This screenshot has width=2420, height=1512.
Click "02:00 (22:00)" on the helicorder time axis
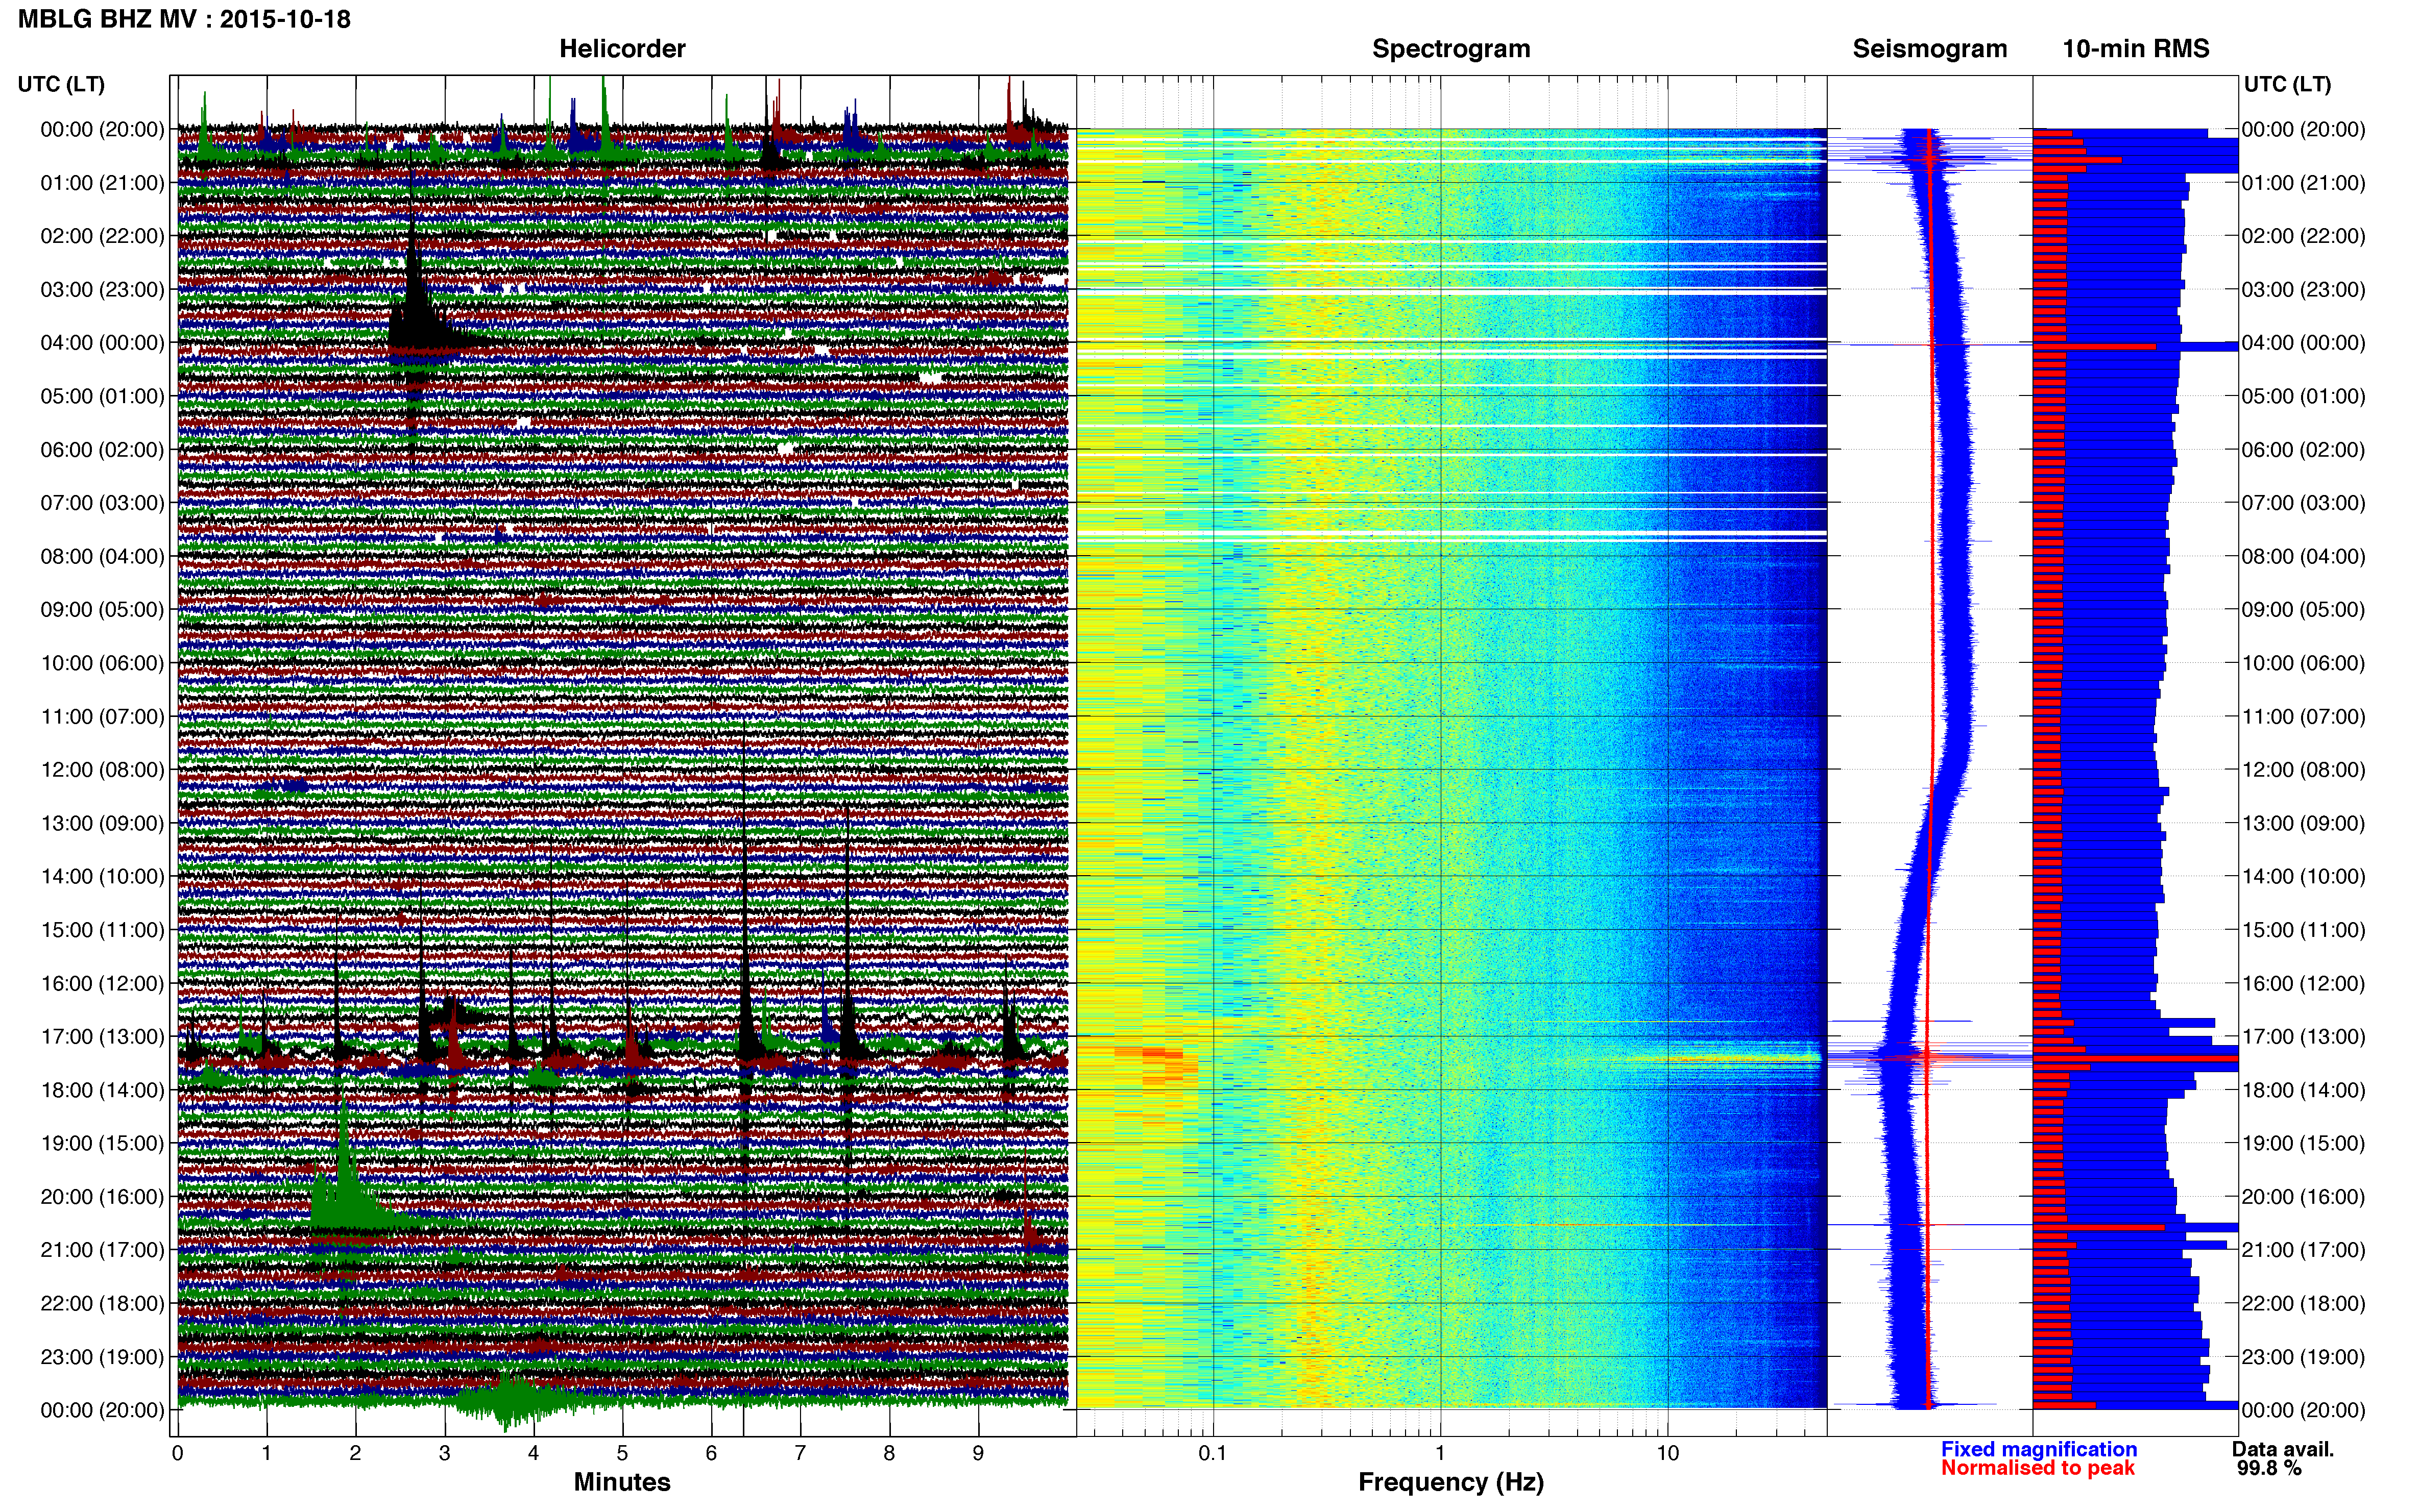102,236
